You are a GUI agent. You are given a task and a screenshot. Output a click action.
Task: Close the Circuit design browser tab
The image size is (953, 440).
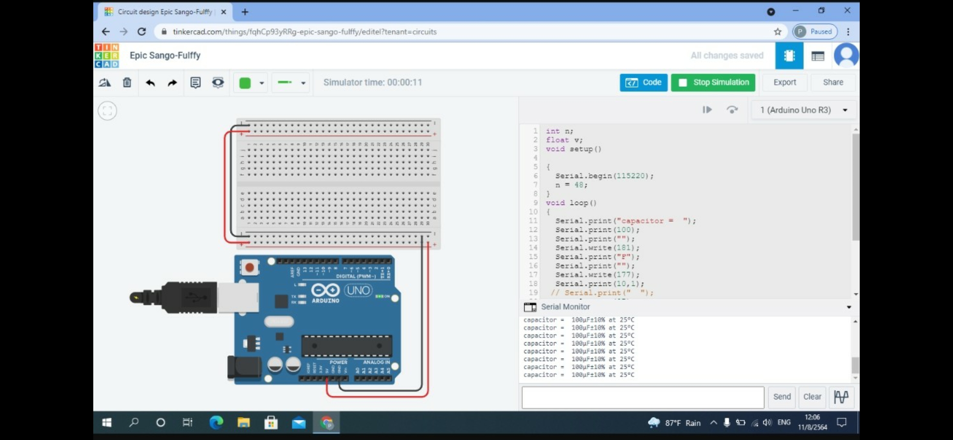[x=223, y=12]
